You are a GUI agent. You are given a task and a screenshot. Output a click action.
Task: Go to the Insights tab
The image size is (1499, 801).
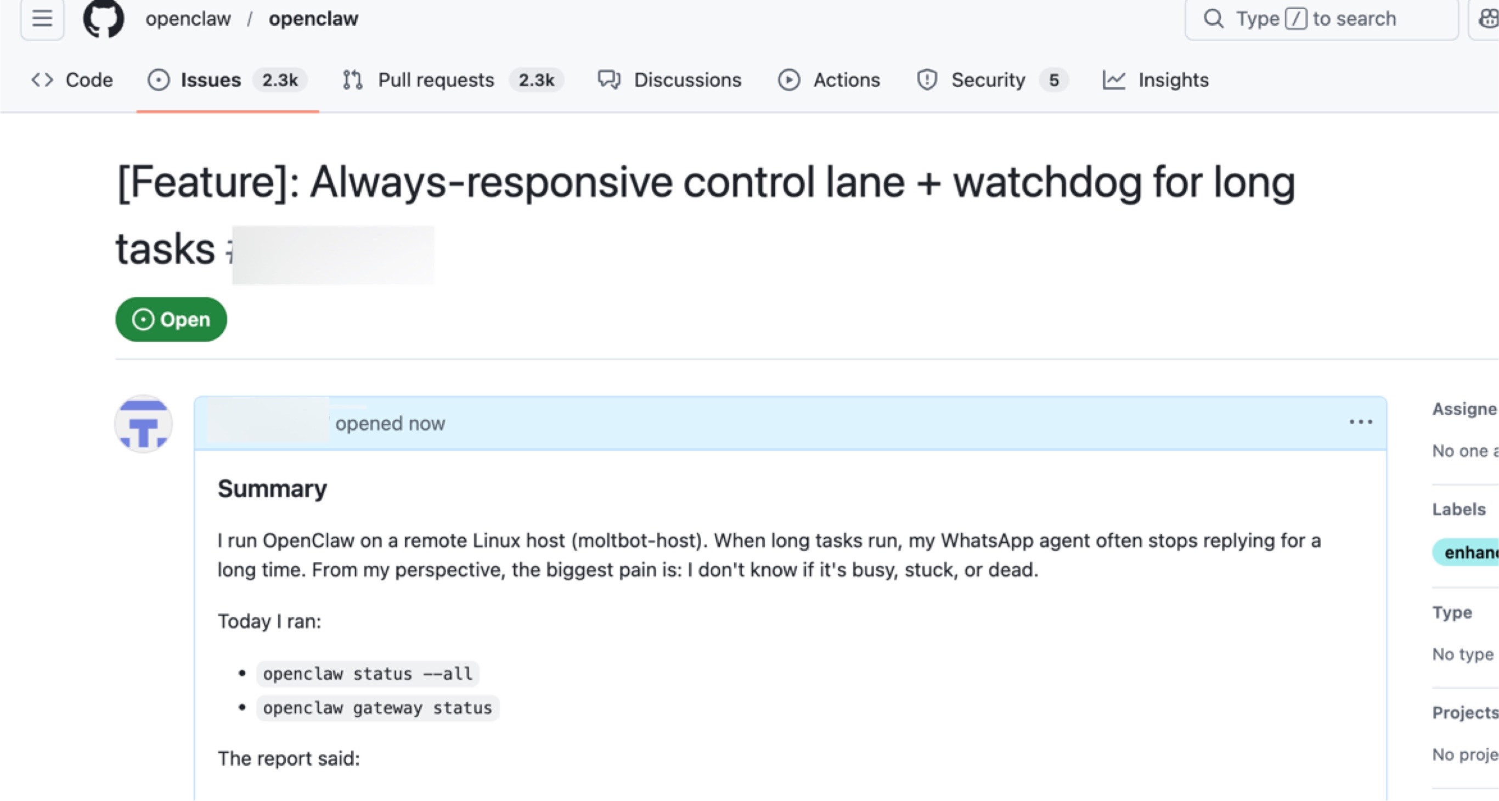click(1173, 80)
